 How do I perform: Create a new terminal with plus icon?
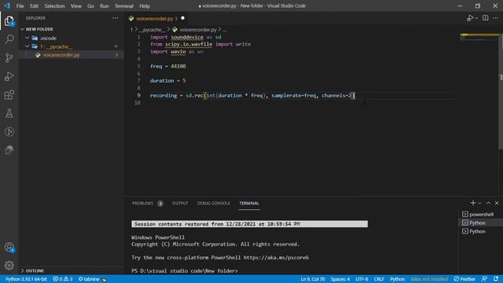click(473, 203)
